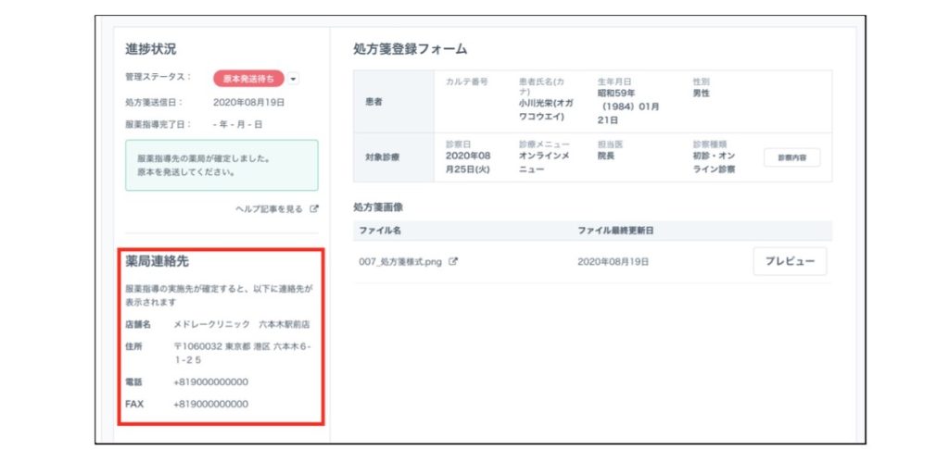The height and width of the screenshot is (450, 949).
Task: Click the 薬局連絡先 section heading
Action: (158, 262)
